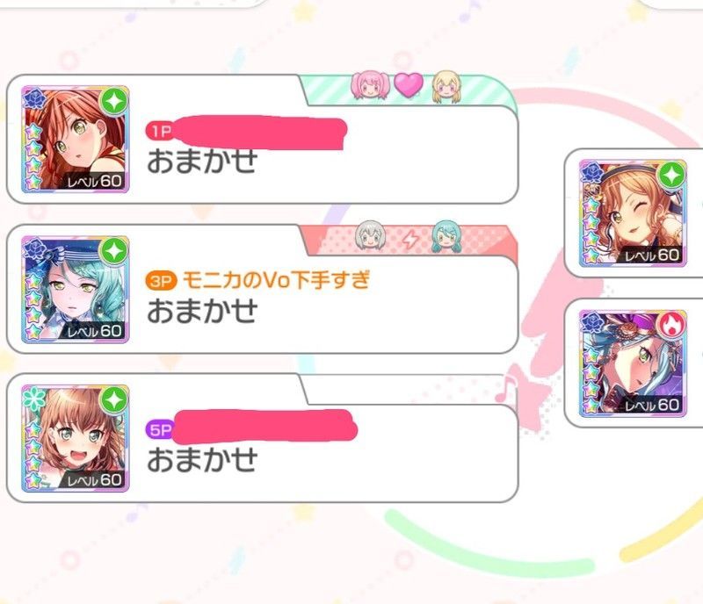Click the 3P orange player badge

[x=161, y=281]
